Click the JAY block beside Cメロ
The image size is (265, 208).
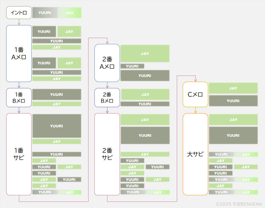pos(233,88)
